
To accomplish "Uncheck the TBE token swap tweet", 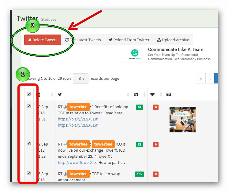I will [x=29, y=173].
